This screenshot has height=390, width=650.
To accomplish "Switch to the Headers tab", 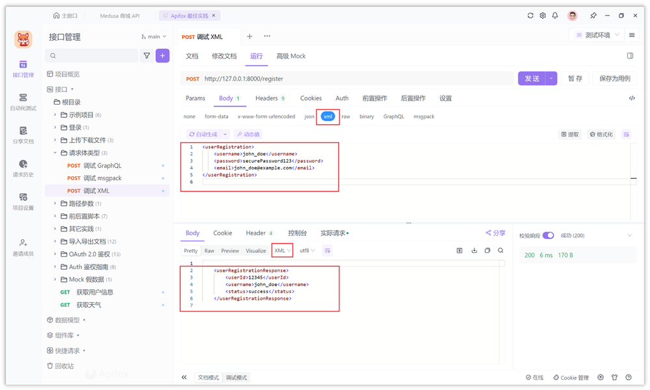I will point(267,98).
